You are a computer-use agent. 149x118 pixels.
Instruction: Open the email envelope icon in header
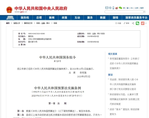click(107, 8)
